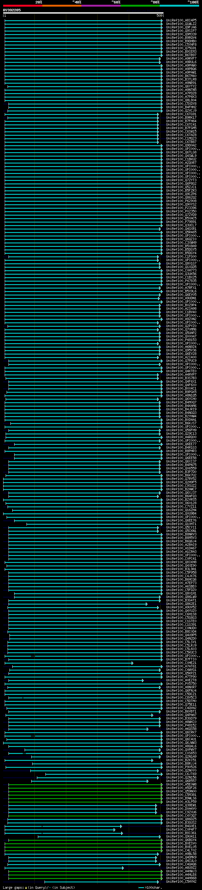Screen dimensions: 202x890
Task: Click label UniRef100_A7PDZ8
Action: (181, 93)
